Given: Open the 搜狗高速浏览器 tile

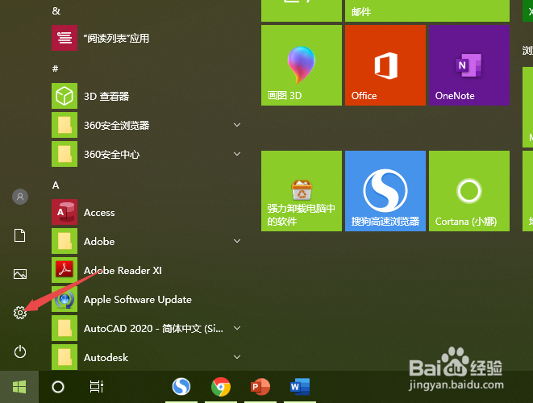Looking at the screenshot, I should click(385, 191).
